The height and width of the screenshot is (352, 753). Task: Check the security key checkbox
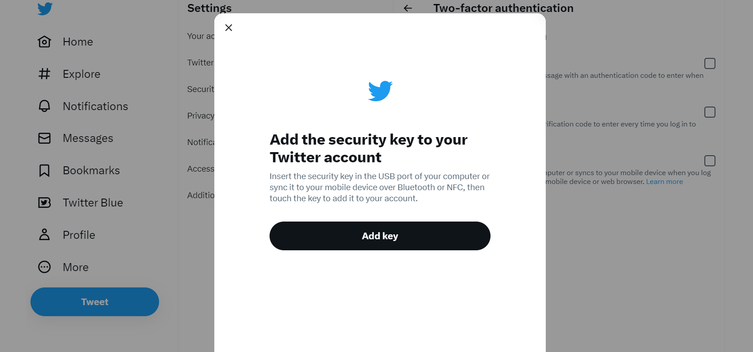710,161
